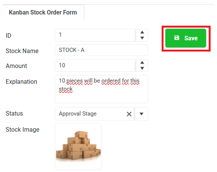This screenshot has width=217, height=172.
Task: Switch to the Kanban Stock Order Form tab
Action: (x=43, y=12)
